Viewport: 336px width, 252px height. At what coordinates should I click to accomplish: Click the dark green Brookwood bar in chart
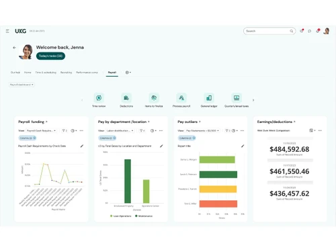[x=128, y=181]
